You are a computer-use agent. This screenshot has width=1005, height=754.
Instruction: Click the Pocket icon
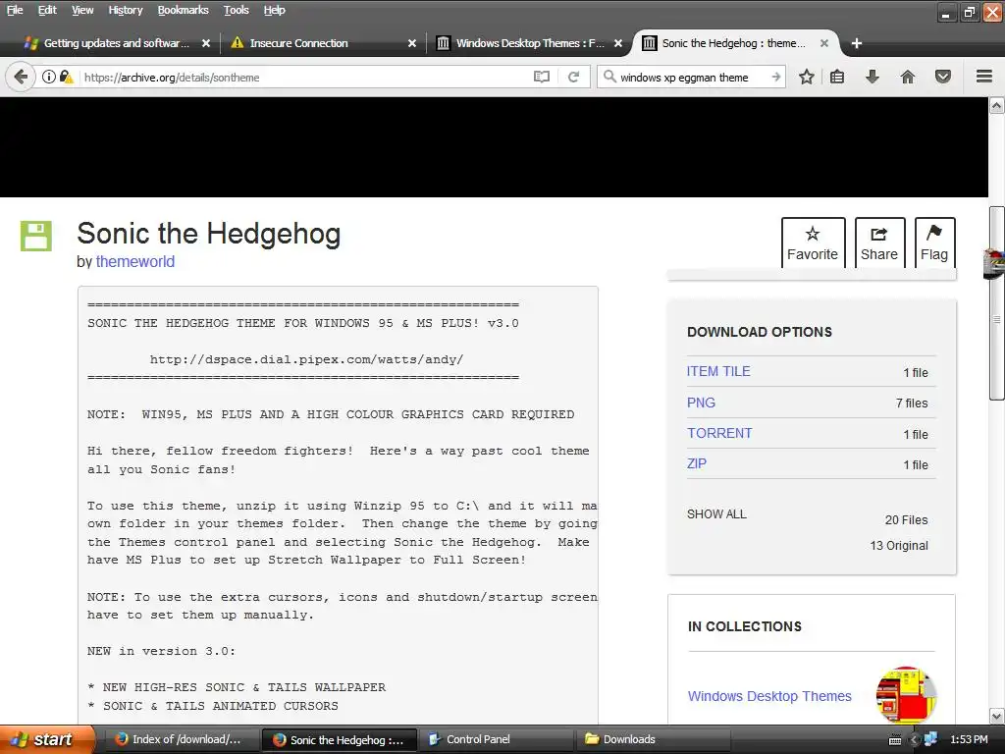coord(943,77)
